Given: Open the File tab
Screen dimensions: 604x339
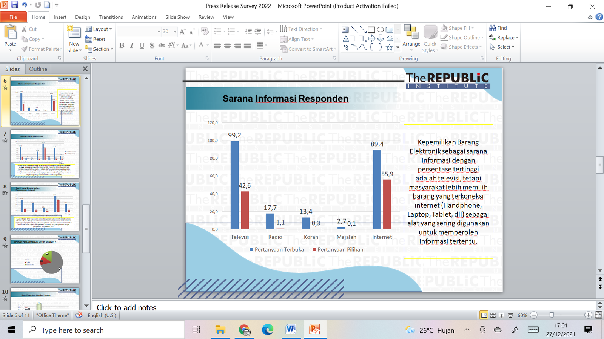Looking at the screenshot, I should point(13,17).
